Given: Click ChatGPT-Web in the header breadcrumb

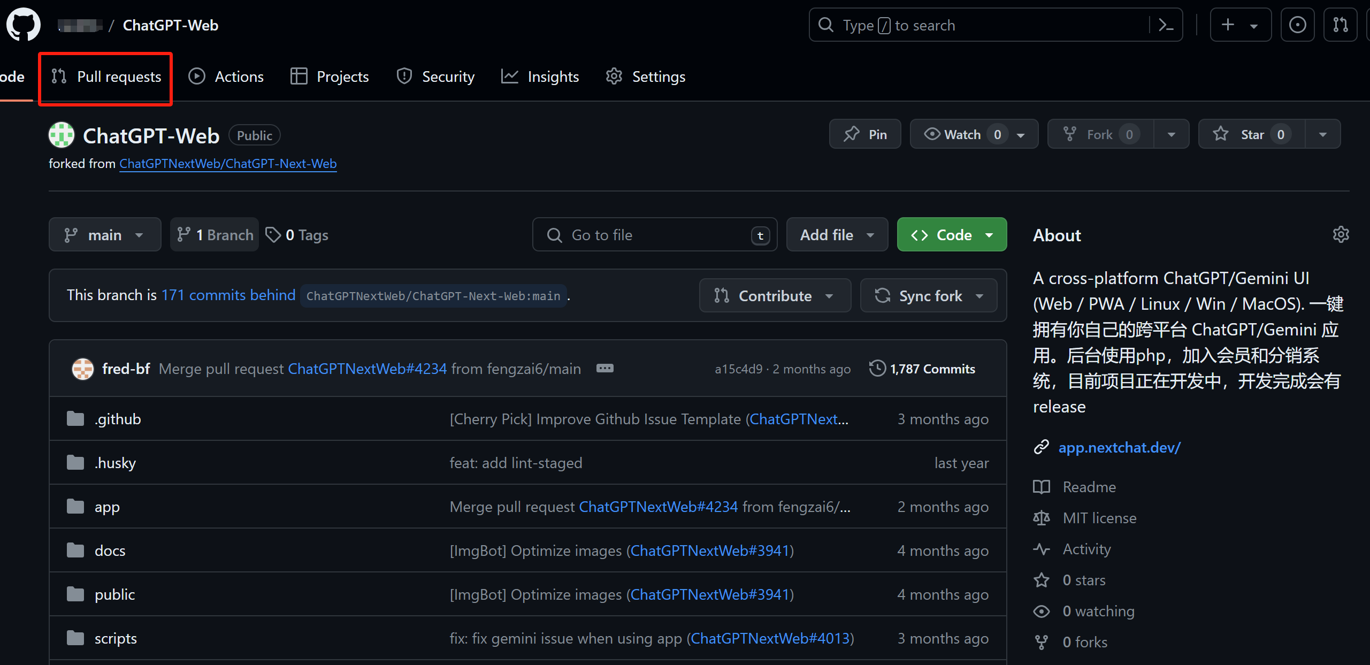Looking at the screenshot, I should [171, 25].
